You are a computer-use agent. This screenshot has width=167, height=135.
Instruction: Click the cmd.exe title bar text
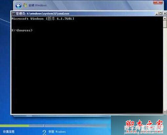43,13
